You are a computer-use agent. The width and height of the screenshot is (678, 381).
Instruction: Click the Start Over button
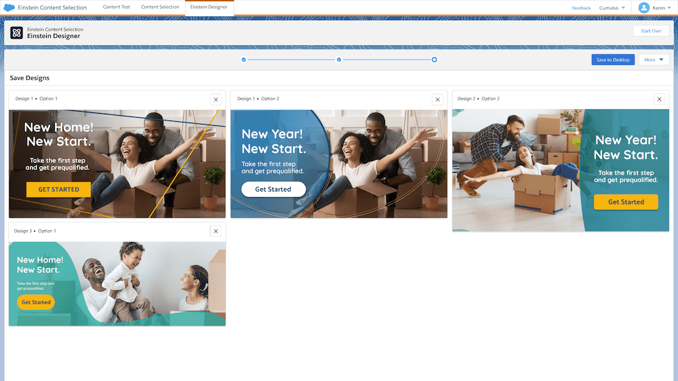click(x=651, y=31)
